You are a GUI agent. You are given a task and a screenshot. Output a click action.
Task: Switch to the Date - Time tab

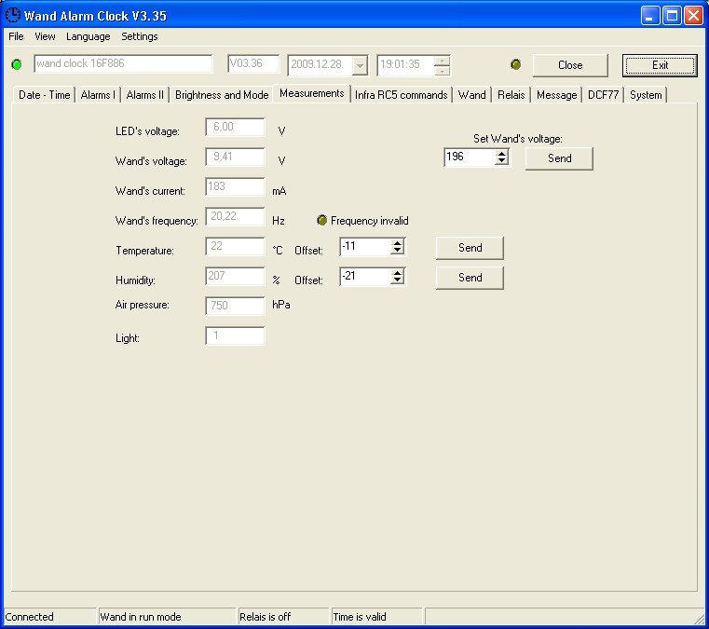click(44, 95)
